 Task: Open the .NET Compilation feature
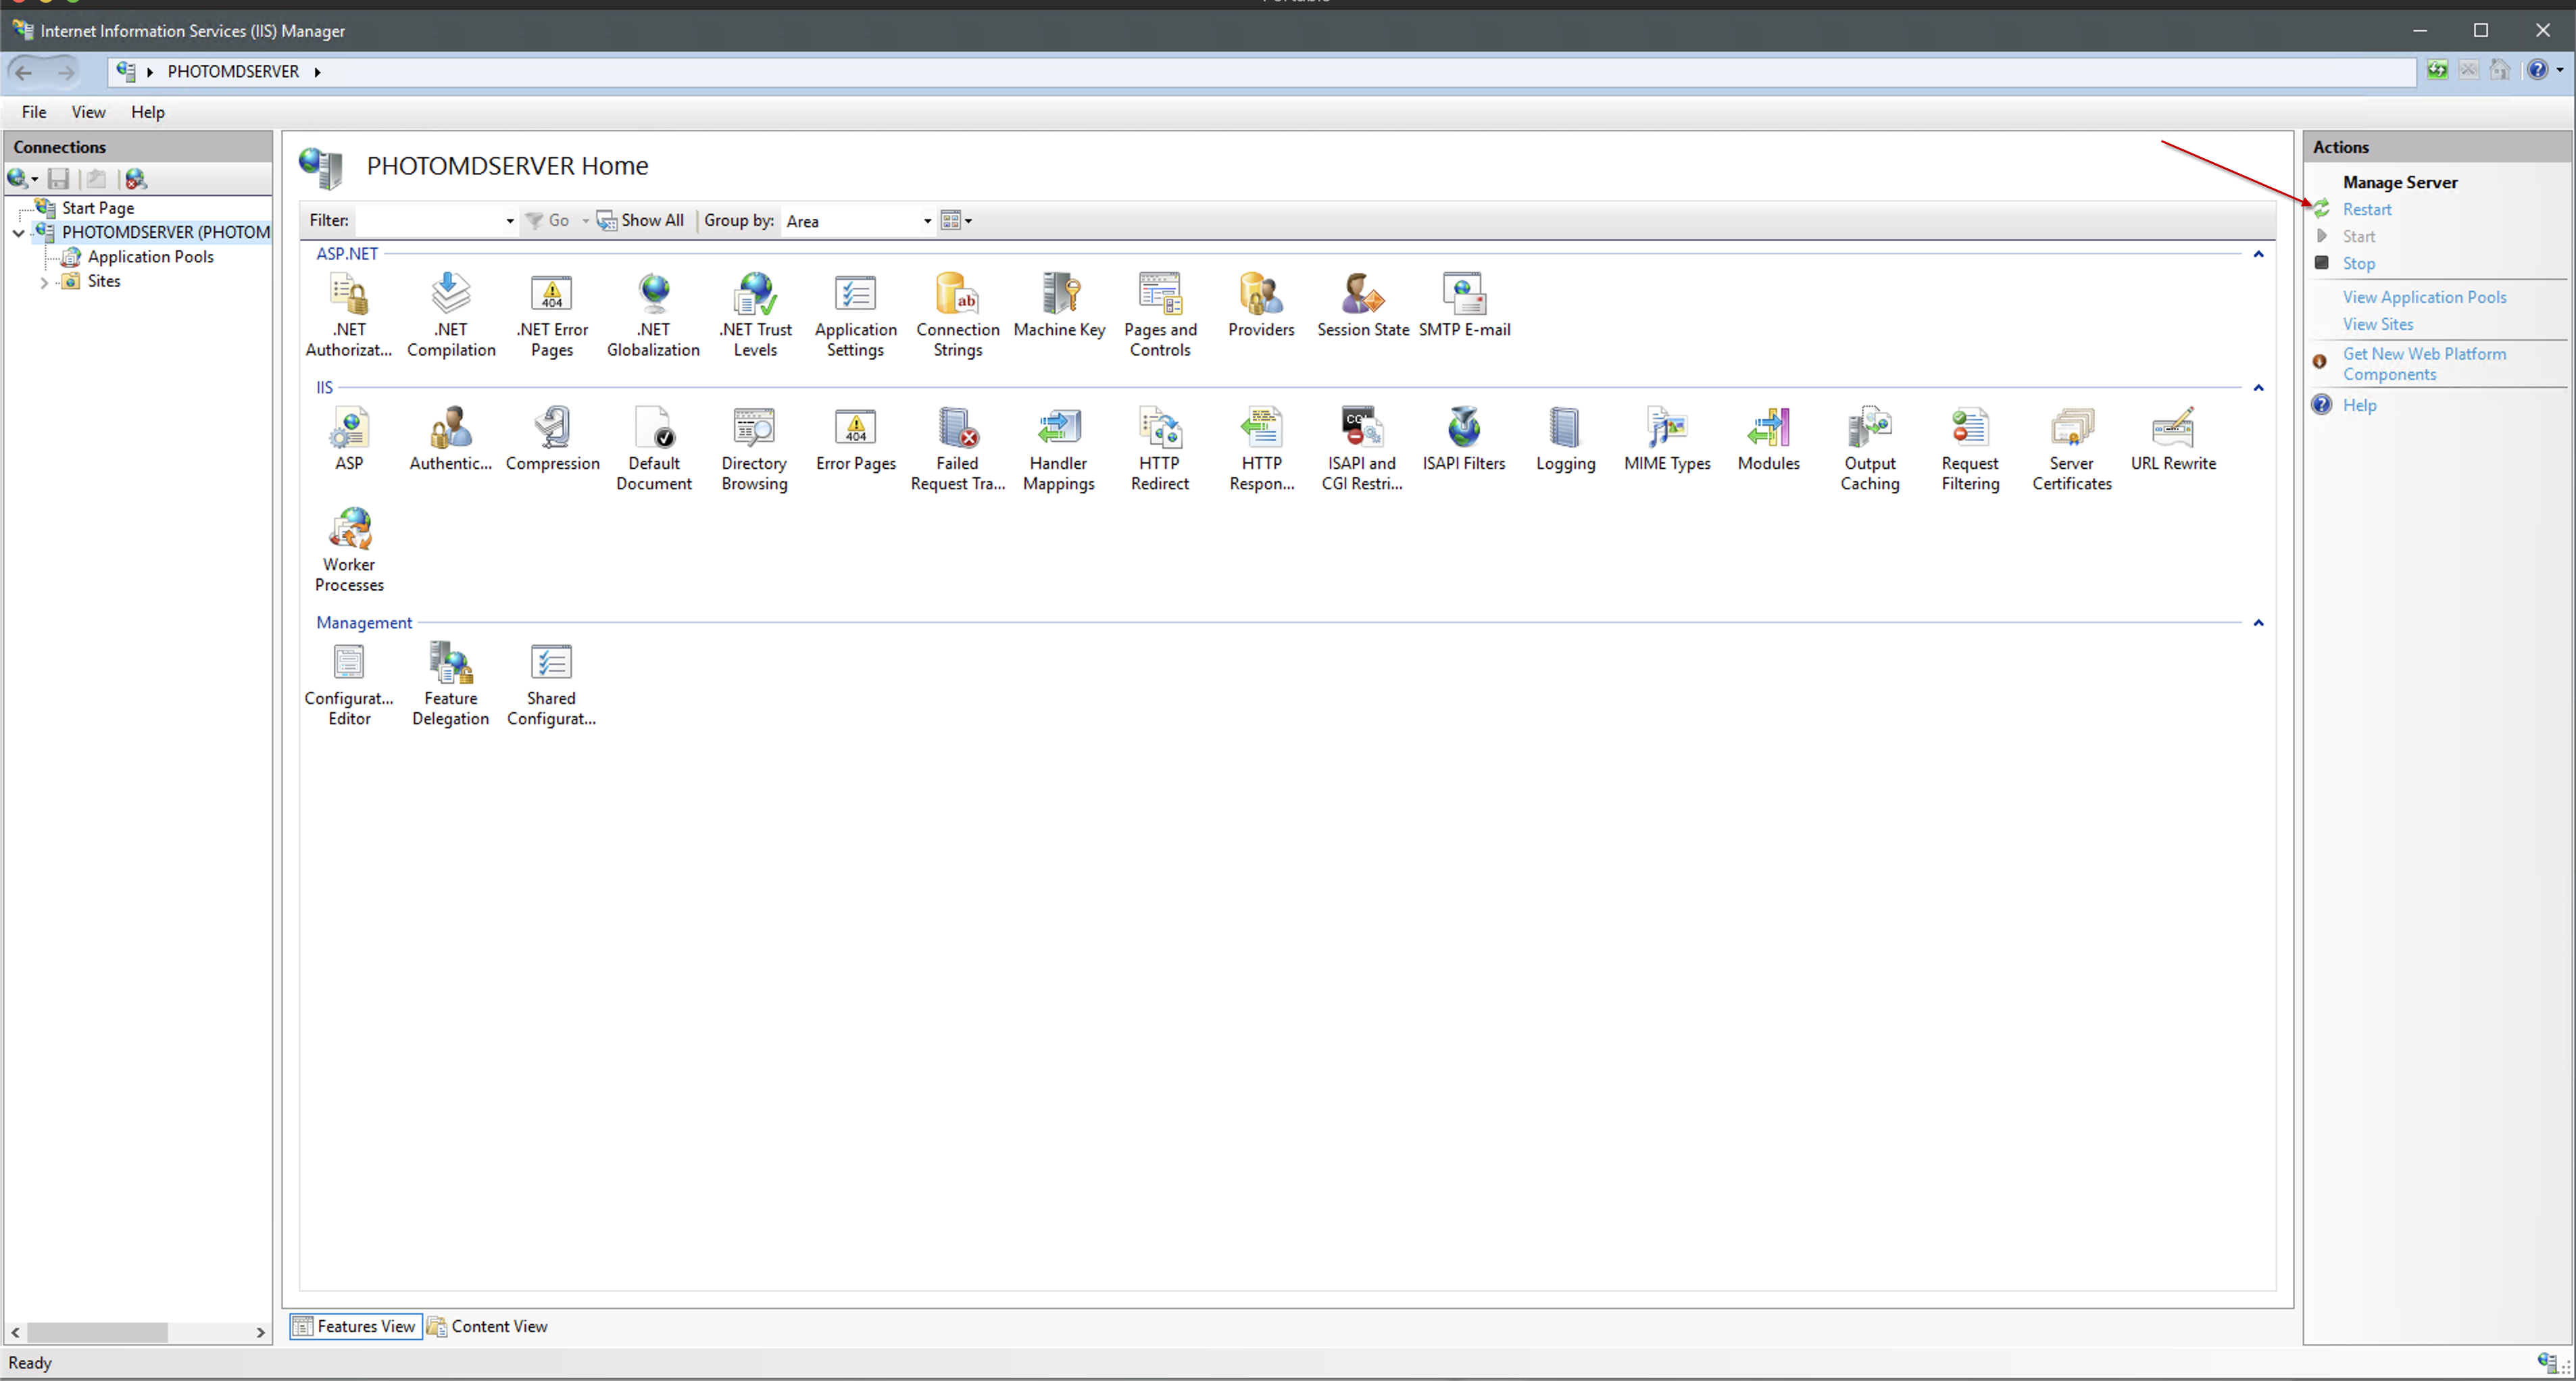click(x=451, y=314)
